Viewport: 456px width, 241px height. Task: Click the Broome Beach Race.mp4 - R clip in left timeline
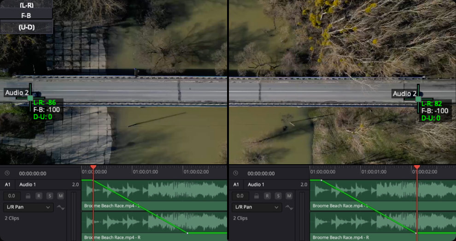(138, 225)
